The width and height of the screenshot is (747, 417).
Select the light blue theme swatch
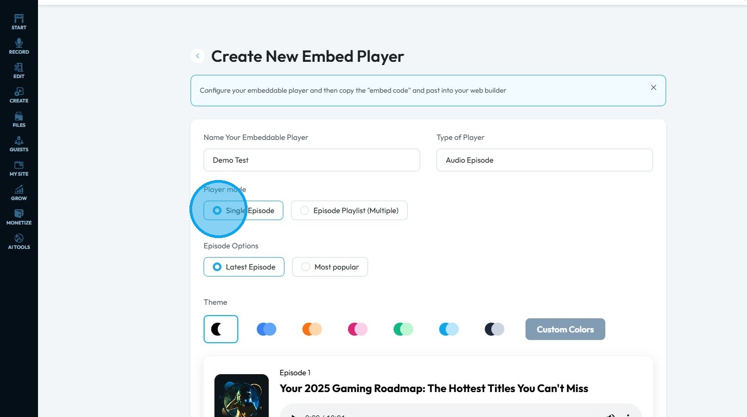click(449, 329)
